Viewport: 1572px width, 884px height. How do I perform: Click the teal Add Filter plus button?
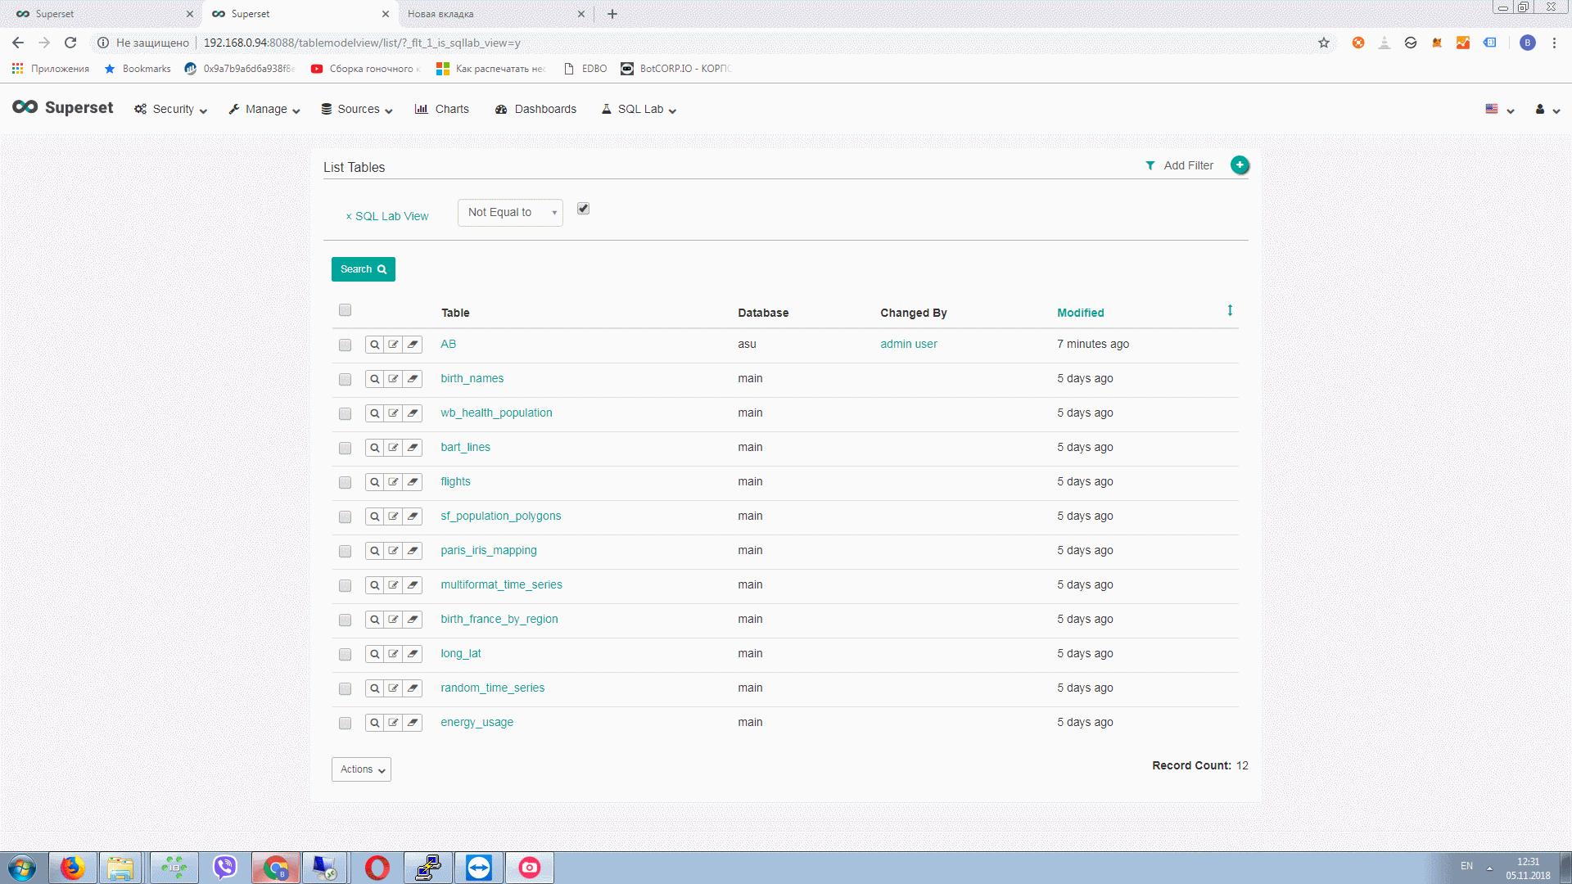coord(1240,165)
